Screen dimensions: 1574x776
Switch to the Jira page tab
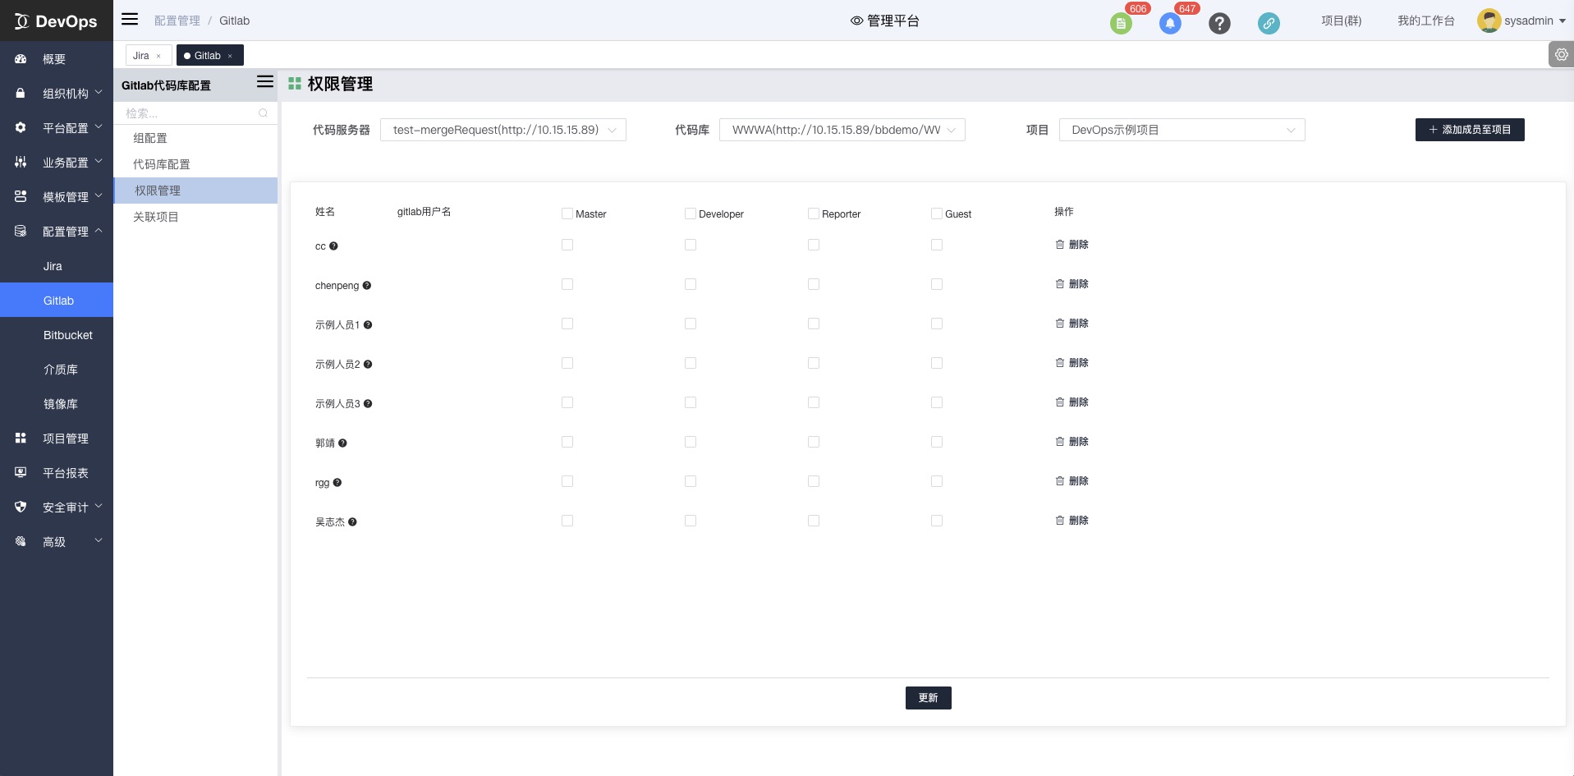click(149, 56)
